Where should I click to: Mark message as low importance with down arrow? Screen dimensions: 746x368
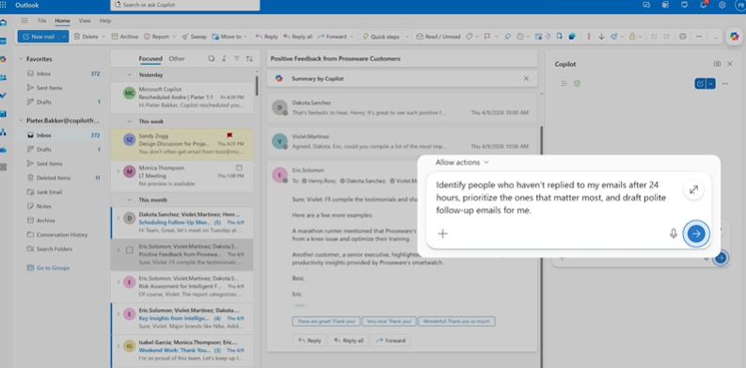click(601, 37)
